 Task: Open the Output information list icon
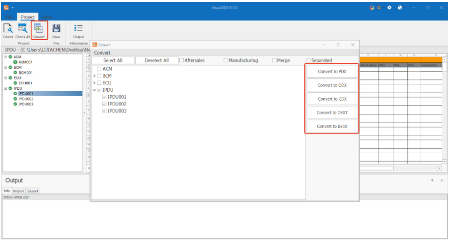[x=78, y=29]
